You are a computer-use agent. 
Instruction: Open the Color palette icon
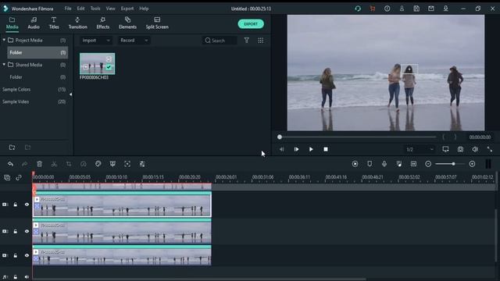click(98, 164)
